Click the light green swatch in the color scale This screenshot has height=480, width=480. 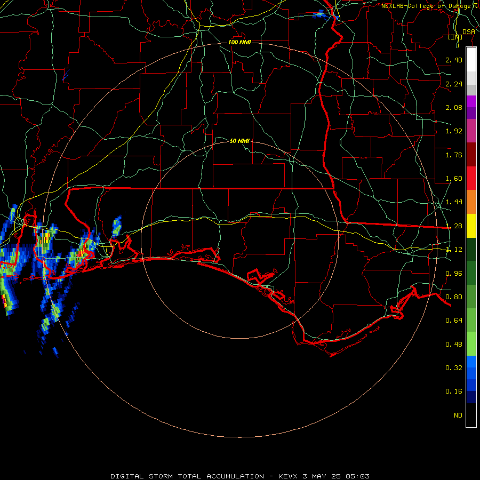(471, 344)
